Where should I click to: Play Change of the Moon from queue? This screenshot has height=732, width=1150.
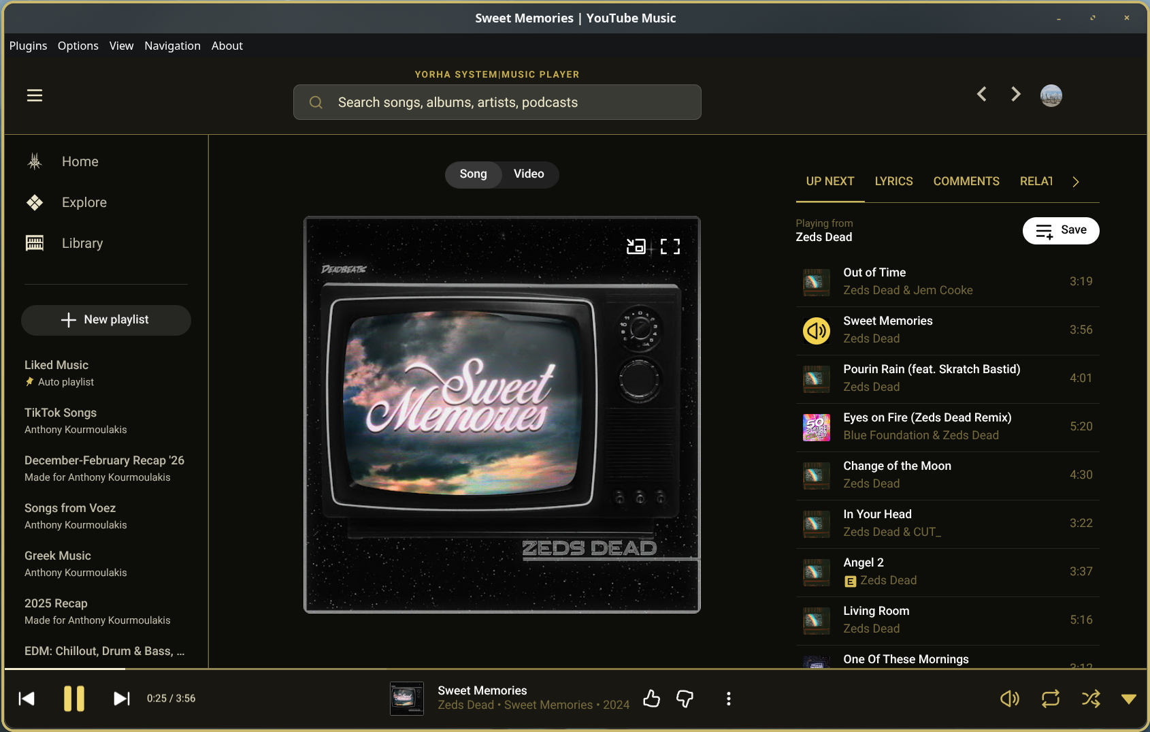(x=948, y=476)
